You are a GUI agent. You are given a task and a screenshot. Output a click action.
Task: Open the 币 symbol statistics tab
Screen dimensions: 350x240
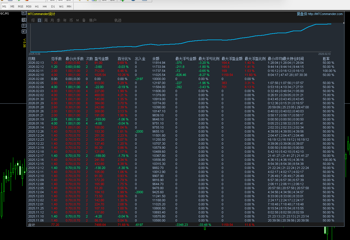[71, 20]
